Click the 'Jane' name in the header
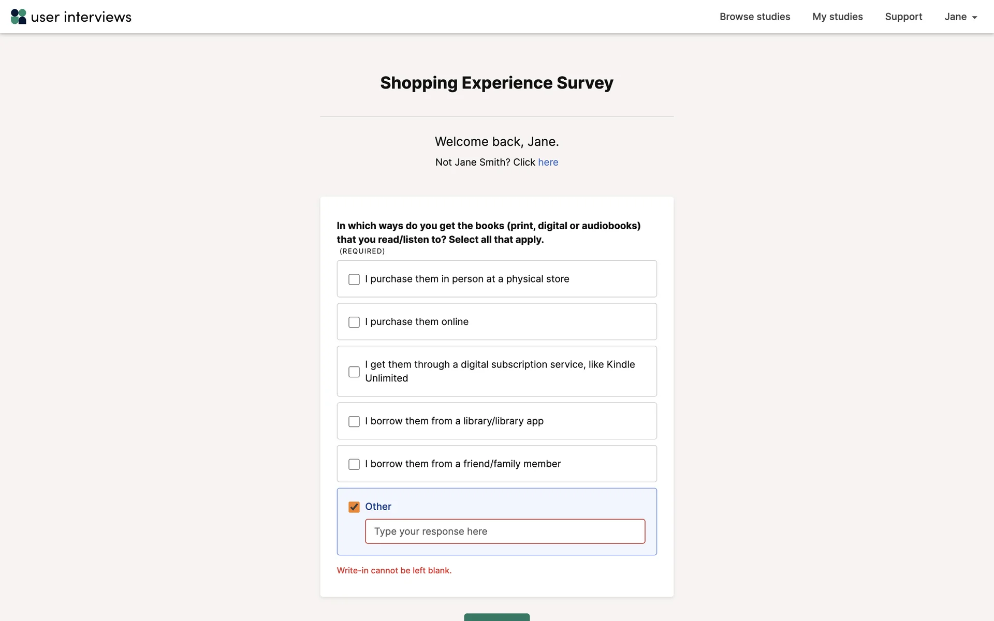The height and width of the screenshot is (621, 994). click(x=955, y=17)
